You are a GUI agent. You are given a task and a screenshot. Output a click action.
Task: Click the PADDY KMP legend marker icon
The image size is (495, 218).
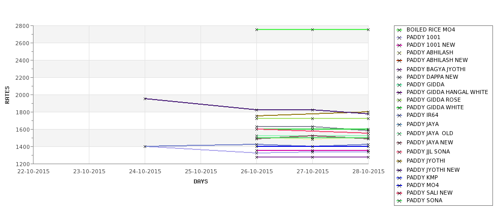[x=400, y=178]
